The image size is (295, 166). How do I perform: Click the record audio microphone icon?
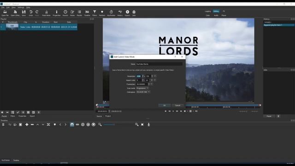click(148, 125)
